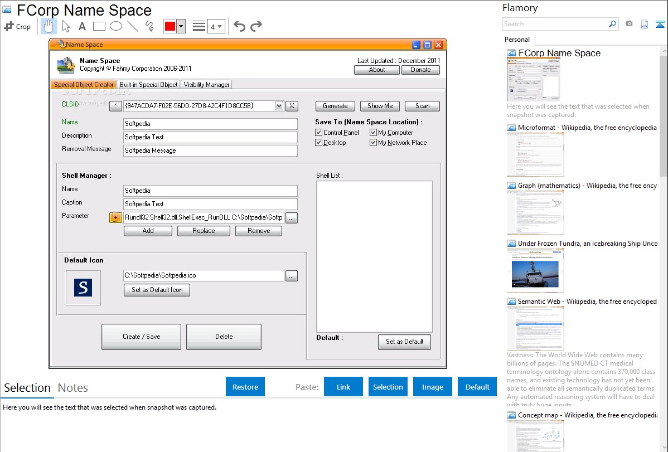Image resolution: width=668 pixels, height=452 pixels.
Task: Click the red annotation color swatch
Action: [170, 26]
